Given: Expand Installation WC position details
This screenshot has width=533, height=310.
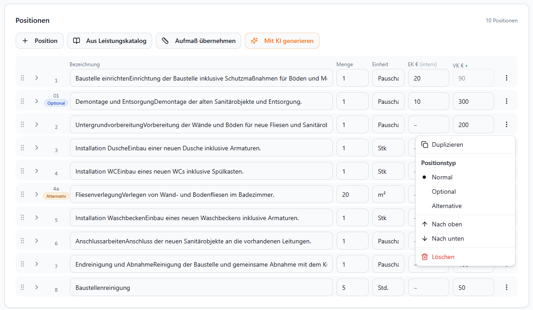Looking at the screenshot, I should click(36, 171).
